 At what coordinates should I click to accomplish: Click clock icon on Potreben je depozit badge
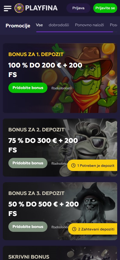click(x=73, y=165)
